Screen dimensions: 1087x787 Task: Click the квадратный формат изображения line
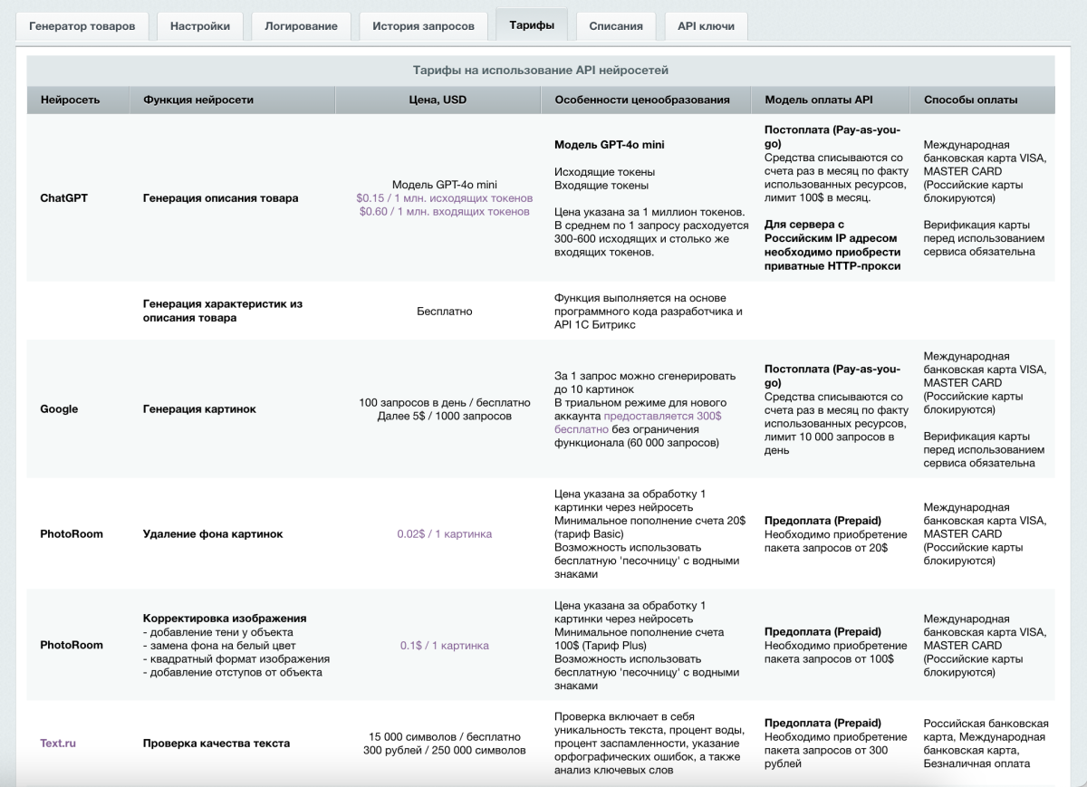pos(236,659)
